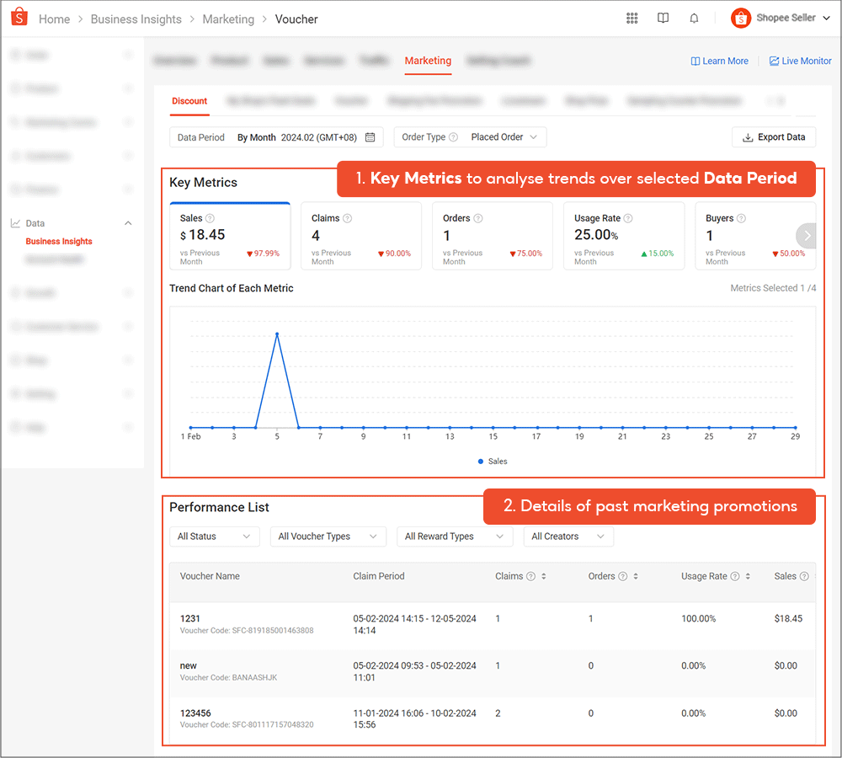Switch to the Marketing tab

point(428,61)
